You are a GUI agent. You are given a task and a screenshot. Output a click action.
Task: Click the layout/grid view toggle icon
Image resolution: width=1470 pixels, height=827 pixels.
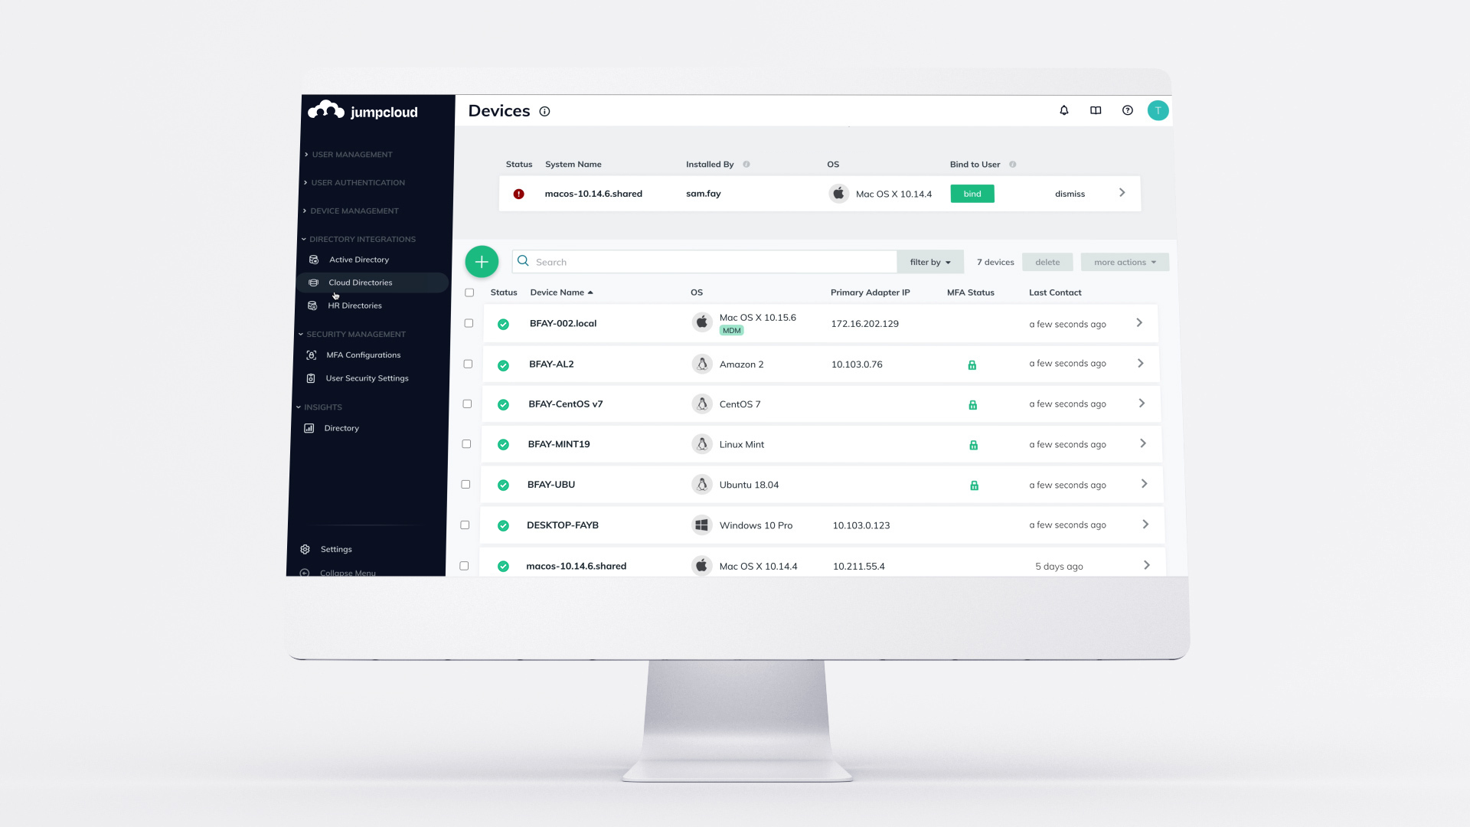click(x=1096, y=110)
